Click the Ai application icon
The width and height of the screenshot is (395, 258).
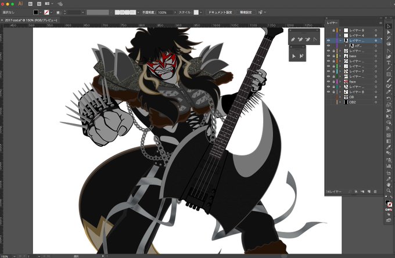20,4
